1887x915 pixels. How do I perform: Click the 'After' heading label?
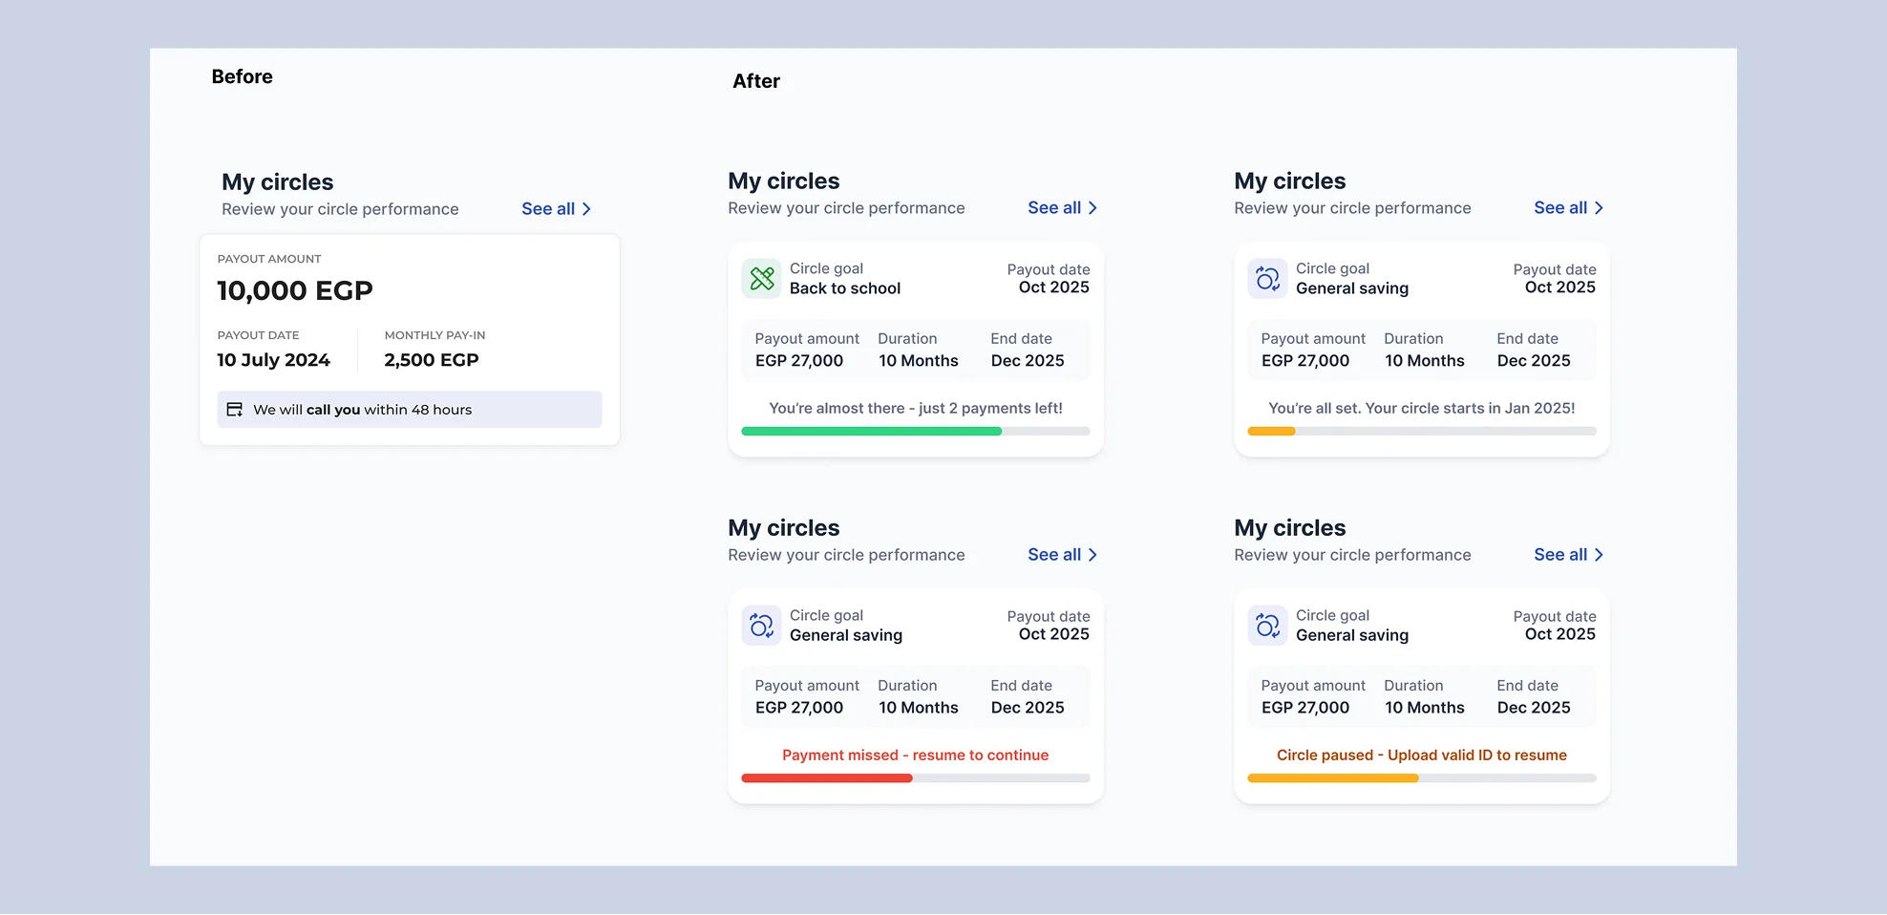[x=756, y=82]
